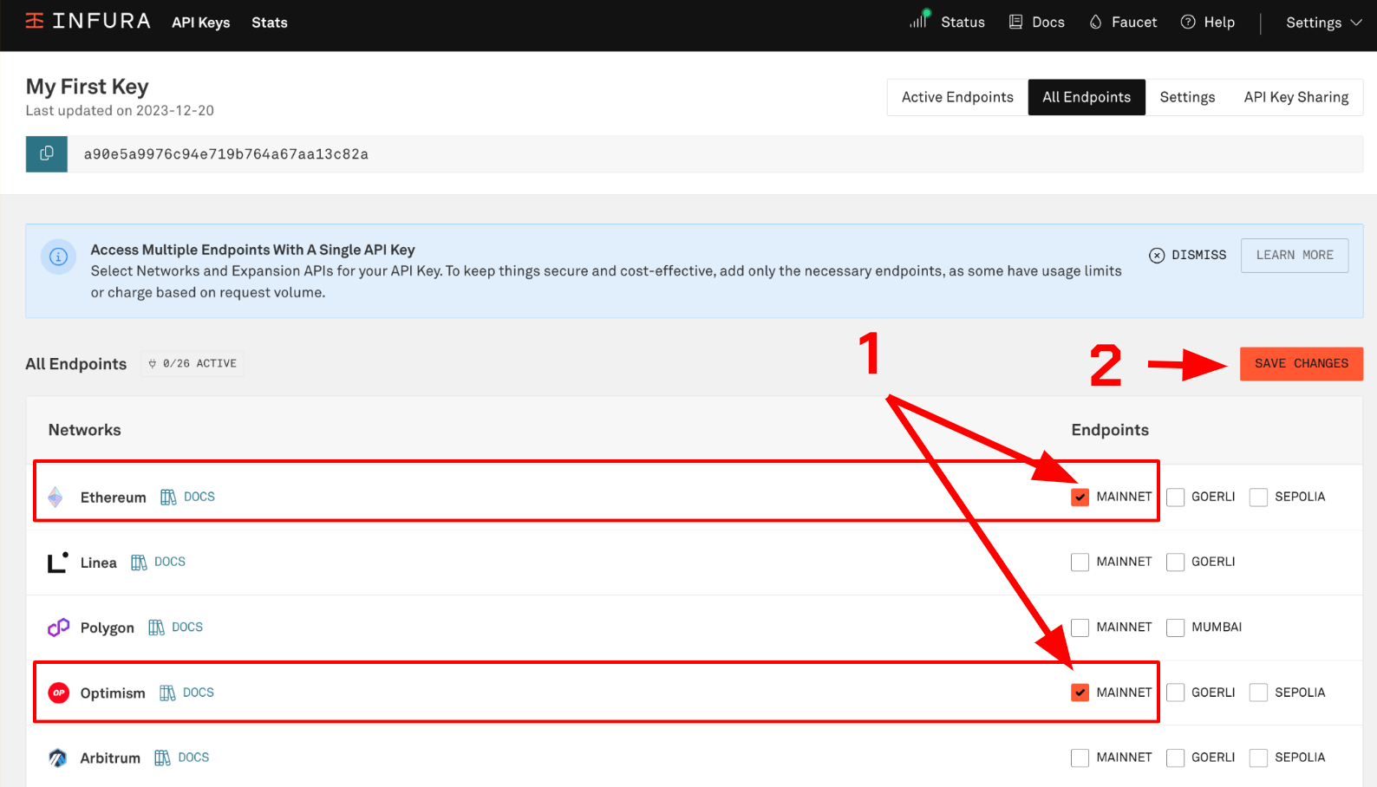1377x787 pixels.
Task: Click the Save Changes button
Action: click(1302, 364)
